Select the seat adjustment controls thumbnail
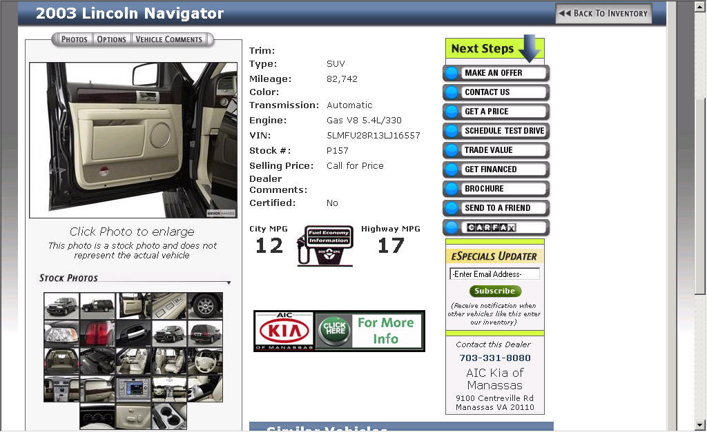The width and height of the screenshot is (707, 432). tap(133, 416)
